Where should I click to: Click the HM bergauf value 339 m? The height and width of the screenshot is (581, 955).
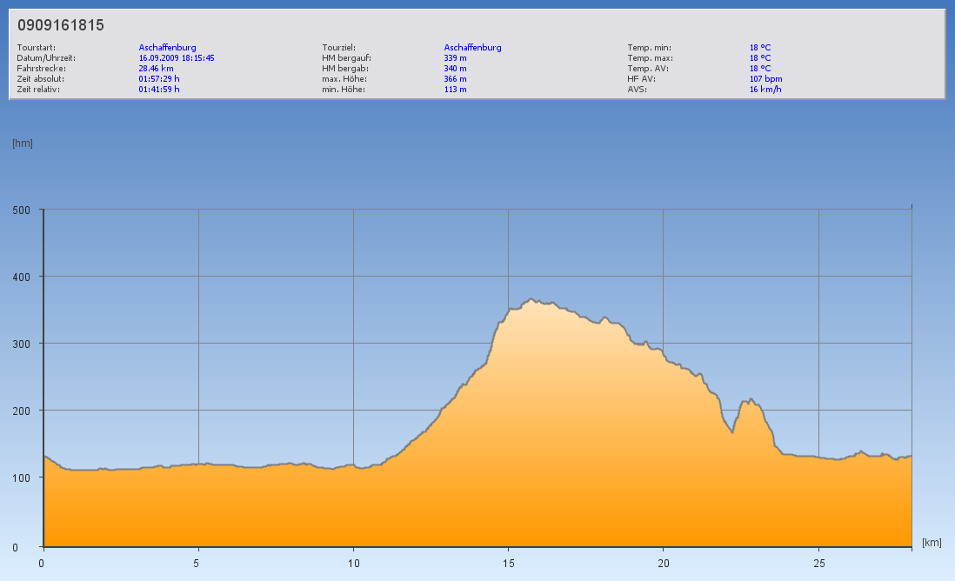(x=455, y=58)
